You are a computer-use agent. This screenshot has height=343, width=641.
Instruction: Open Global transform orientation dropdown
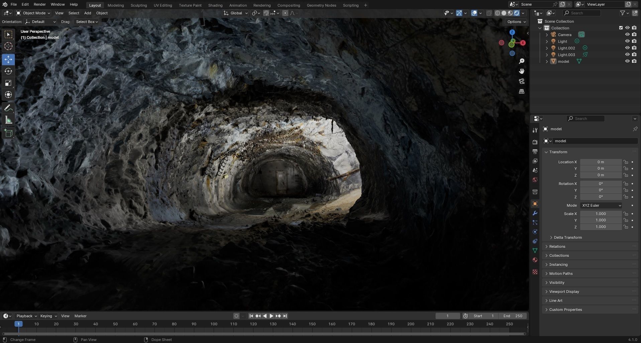tap(236, 13)
